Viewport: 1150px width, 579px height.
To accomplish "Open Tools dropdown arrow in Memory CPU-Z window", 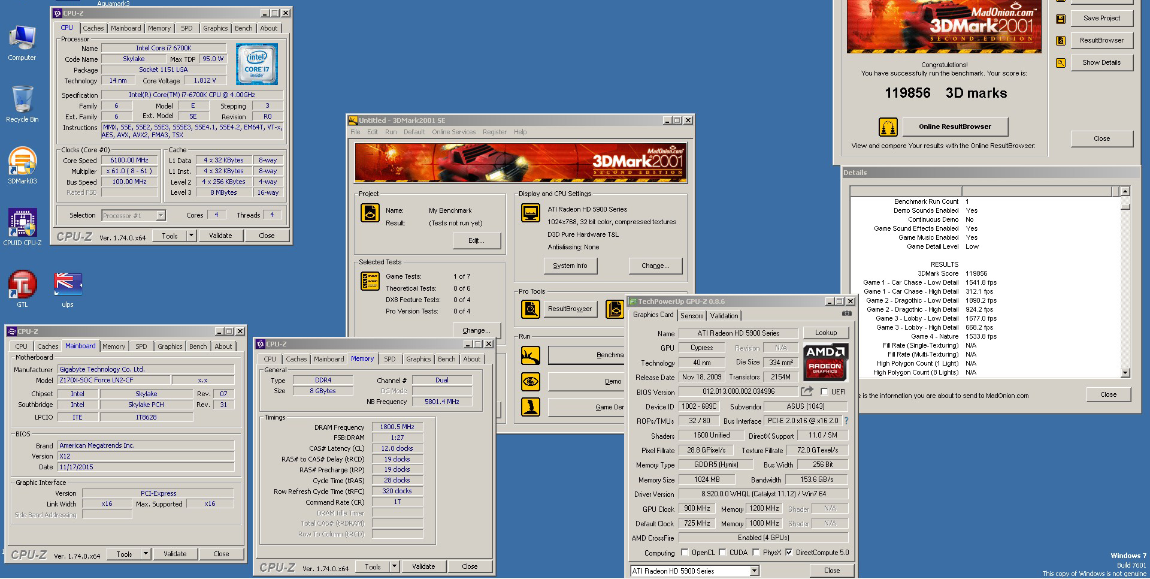I will tap(394, 566).
